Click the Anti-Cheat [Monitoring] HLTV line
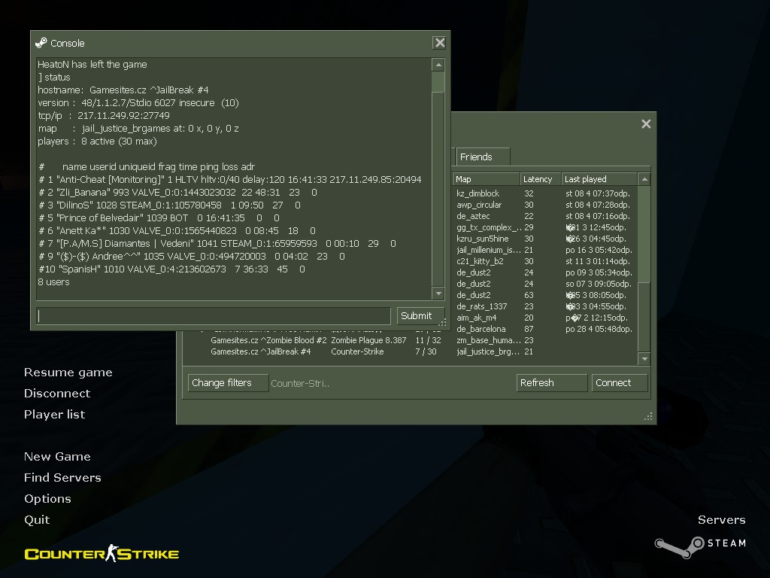Screen dimensions: 770x578 230,179
